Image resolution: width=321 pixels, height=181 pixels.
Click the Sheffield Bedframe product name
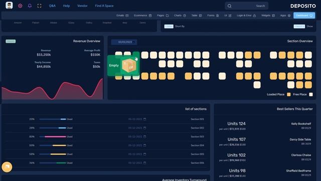(x=299, y=171)
